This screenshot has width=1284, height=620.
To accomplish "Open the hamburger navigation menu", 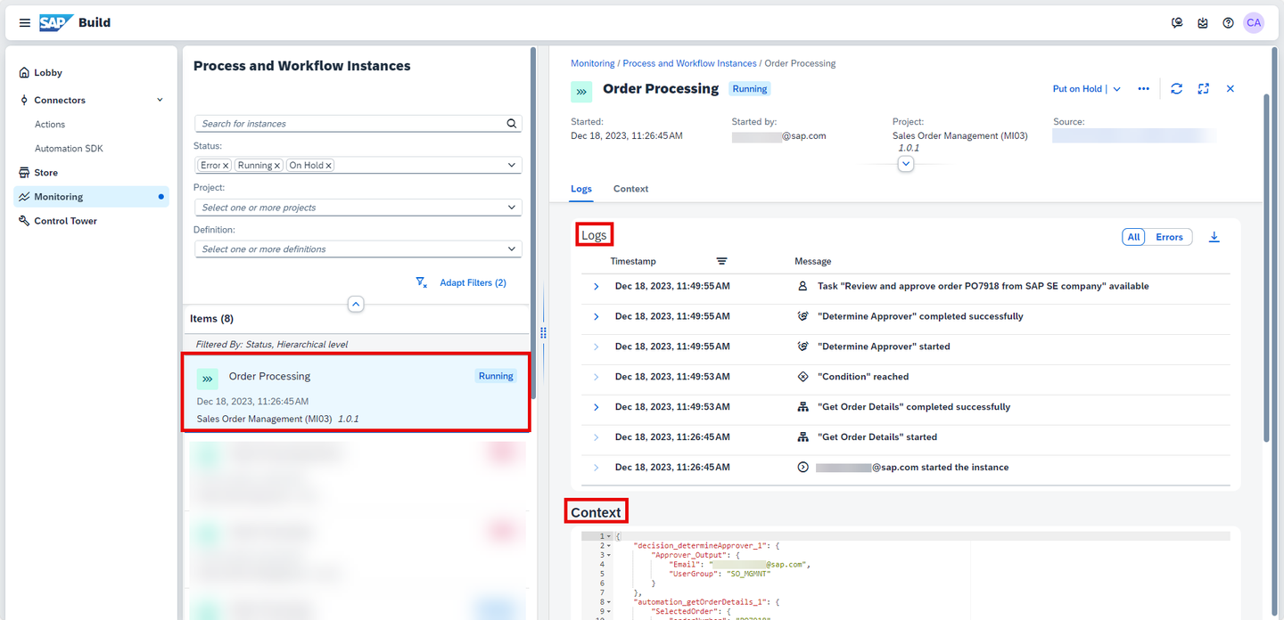I will tap(24, 23).
